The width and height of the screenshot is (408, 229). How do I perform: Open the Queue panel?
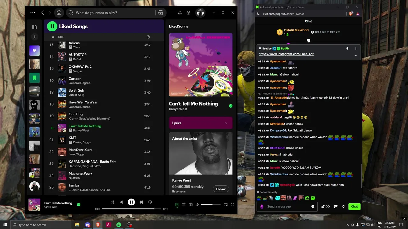click(184, 205)
